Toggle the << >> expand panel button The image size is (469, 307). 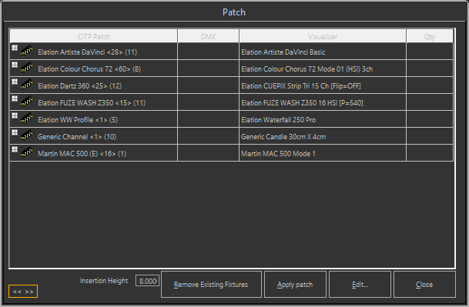pyautogui.click(x=23, y=292)
